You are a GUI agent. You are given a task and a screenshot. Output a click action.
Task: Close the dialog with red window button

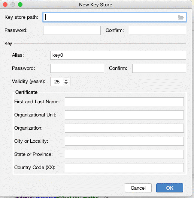5,5
